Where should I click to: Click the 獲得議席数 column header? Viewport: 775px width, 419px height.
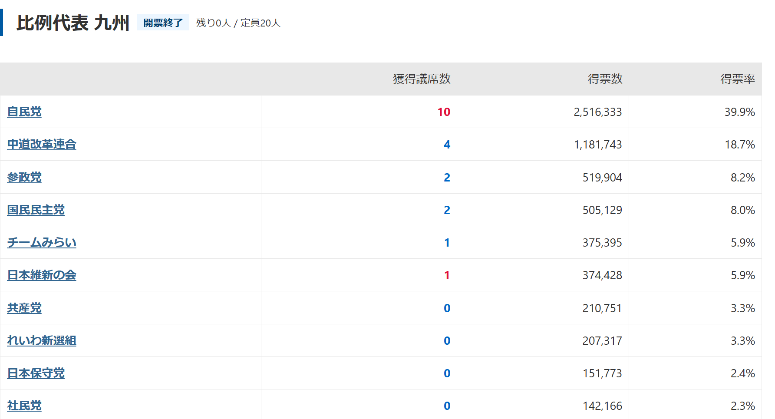point(421,79)
